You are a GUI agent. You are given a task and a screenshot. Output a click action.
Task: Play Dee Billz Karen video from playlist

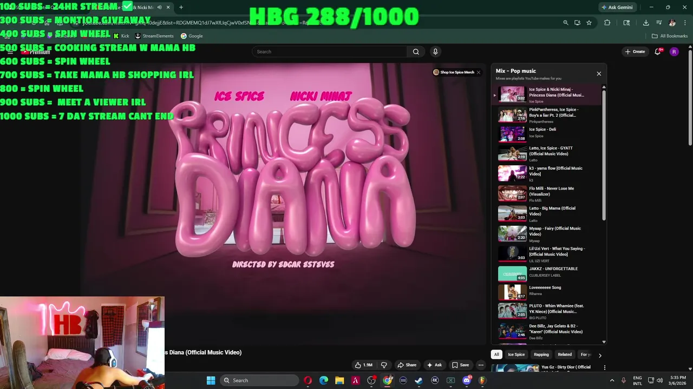pyautogui.click(x=547, y=331)
